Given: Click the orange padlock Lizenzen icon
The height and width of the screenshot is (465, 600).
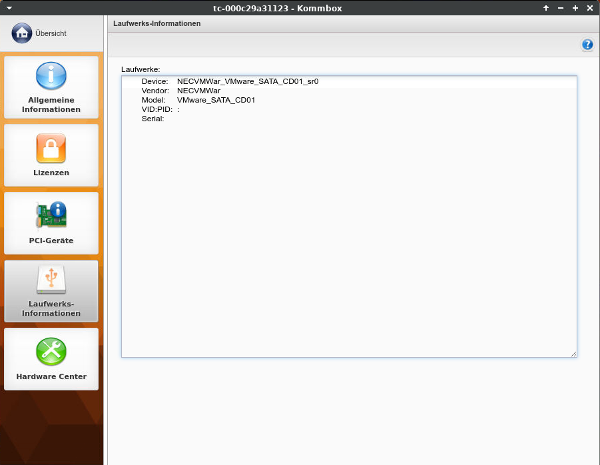Looking at the screenshot, I should click(x=51, y=148).
